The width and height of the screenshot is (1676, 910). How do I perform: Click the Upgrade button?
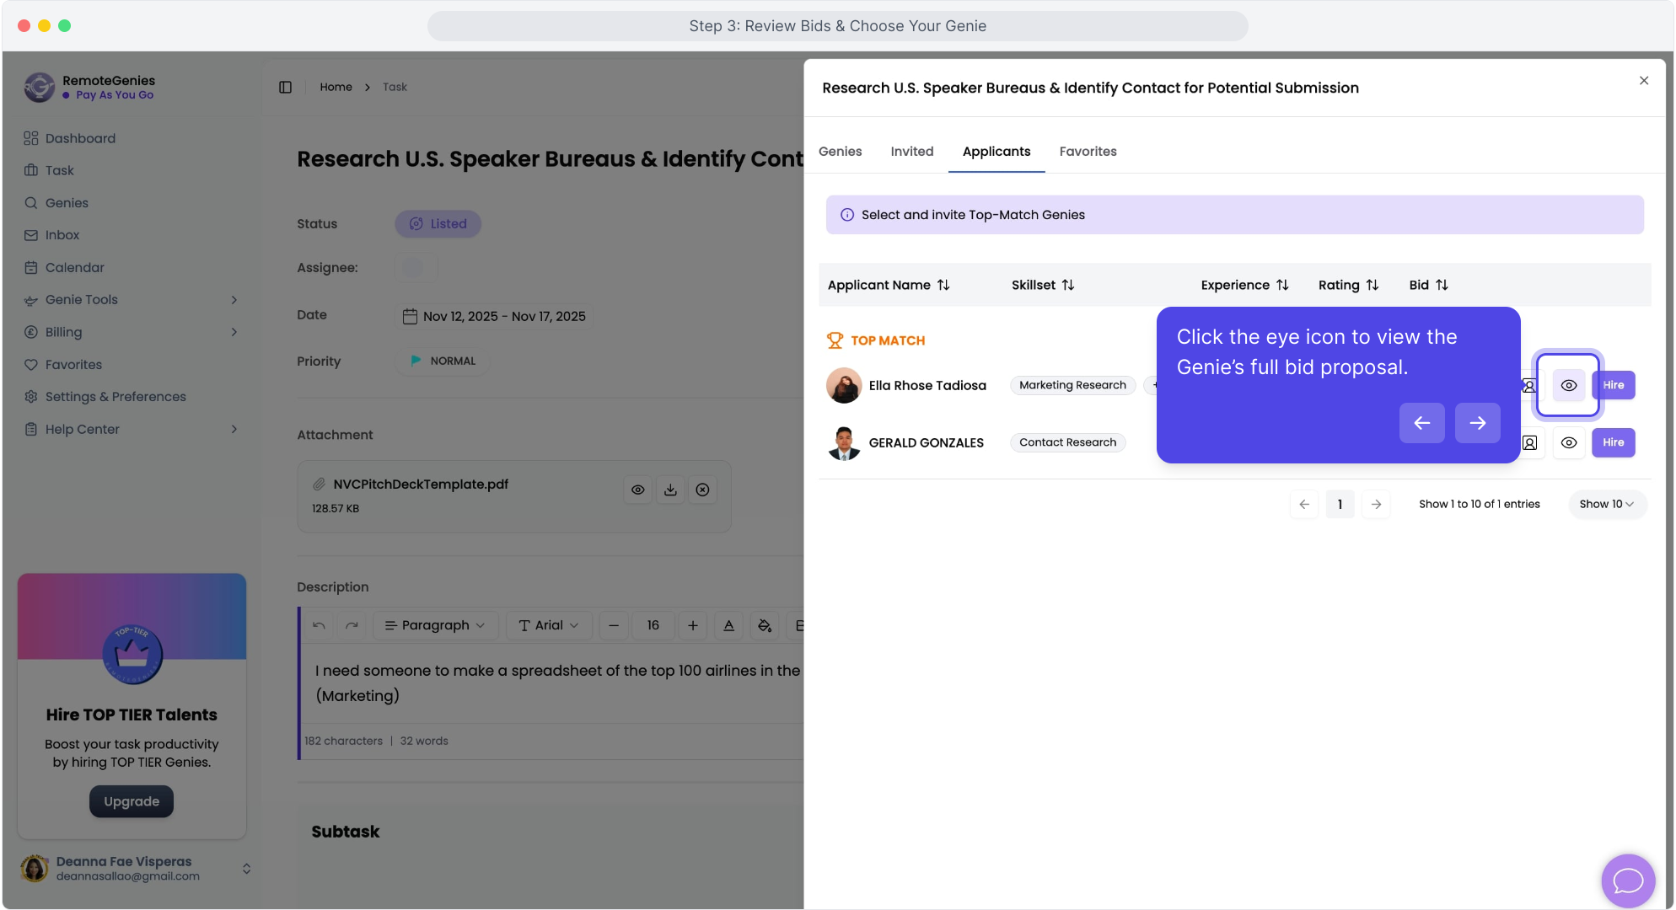[x=132, y=801]
